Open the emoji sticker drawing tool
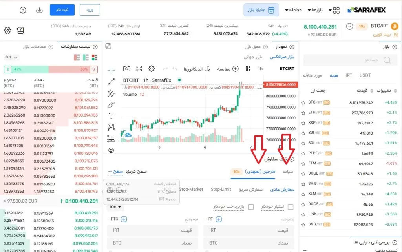Viewport: 402px width, 252px height. click(x=111, y=150)
